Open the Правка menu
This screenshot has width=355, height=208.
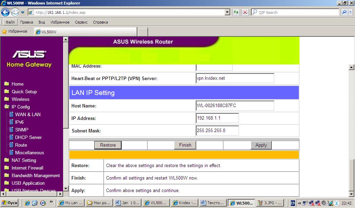point(26,22)
